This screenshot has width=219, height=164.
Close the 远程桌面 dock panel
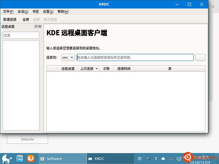tap(40, 26)
